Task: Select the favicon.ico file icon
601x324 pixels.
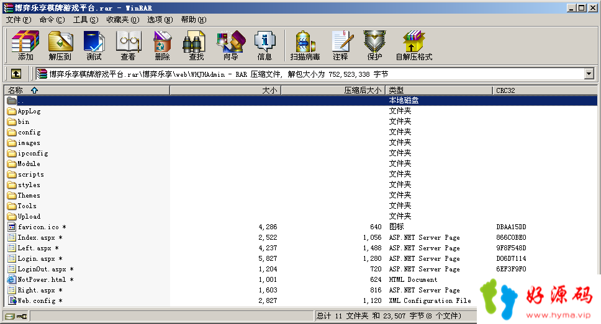Action: (12, 227)
